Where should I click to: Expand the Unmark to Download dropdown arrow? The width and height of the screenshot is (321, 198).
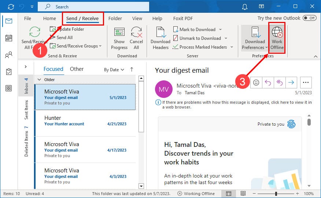click(x=226, y=38)
